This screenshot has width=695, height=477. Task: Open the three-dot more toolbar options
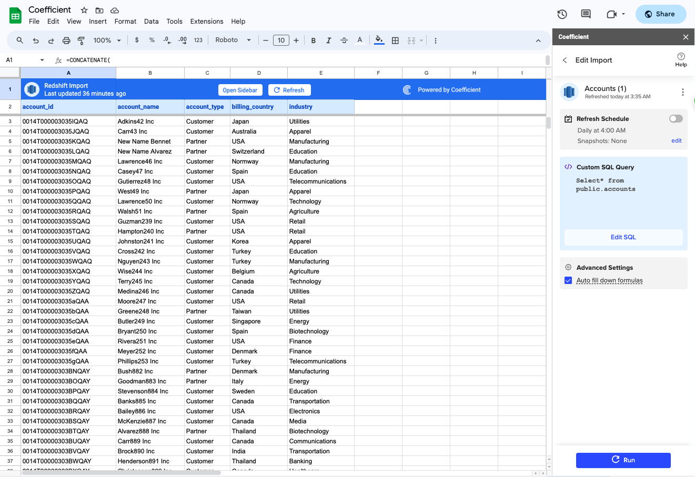436,40
